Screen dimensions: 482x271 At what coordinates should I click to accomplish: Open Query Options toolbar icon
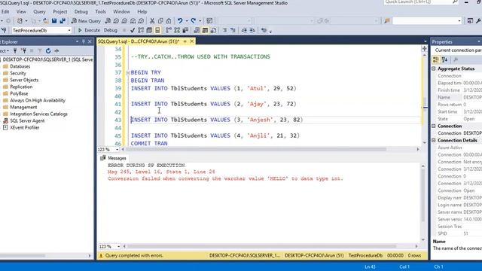(149, 30)
